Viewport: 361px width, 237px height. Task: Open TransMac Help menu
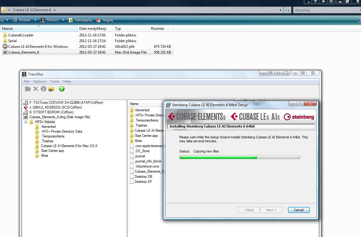[x=67, y=81]
